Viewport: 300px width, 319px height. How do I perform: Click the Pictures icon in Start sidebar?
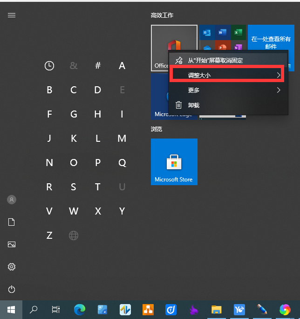point(12,244)
